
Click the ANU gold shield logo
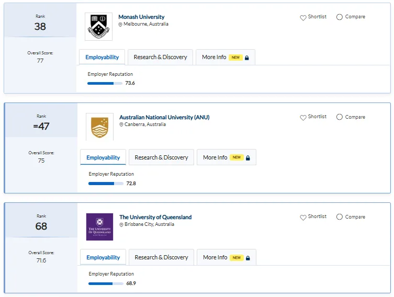pos(99,127)
